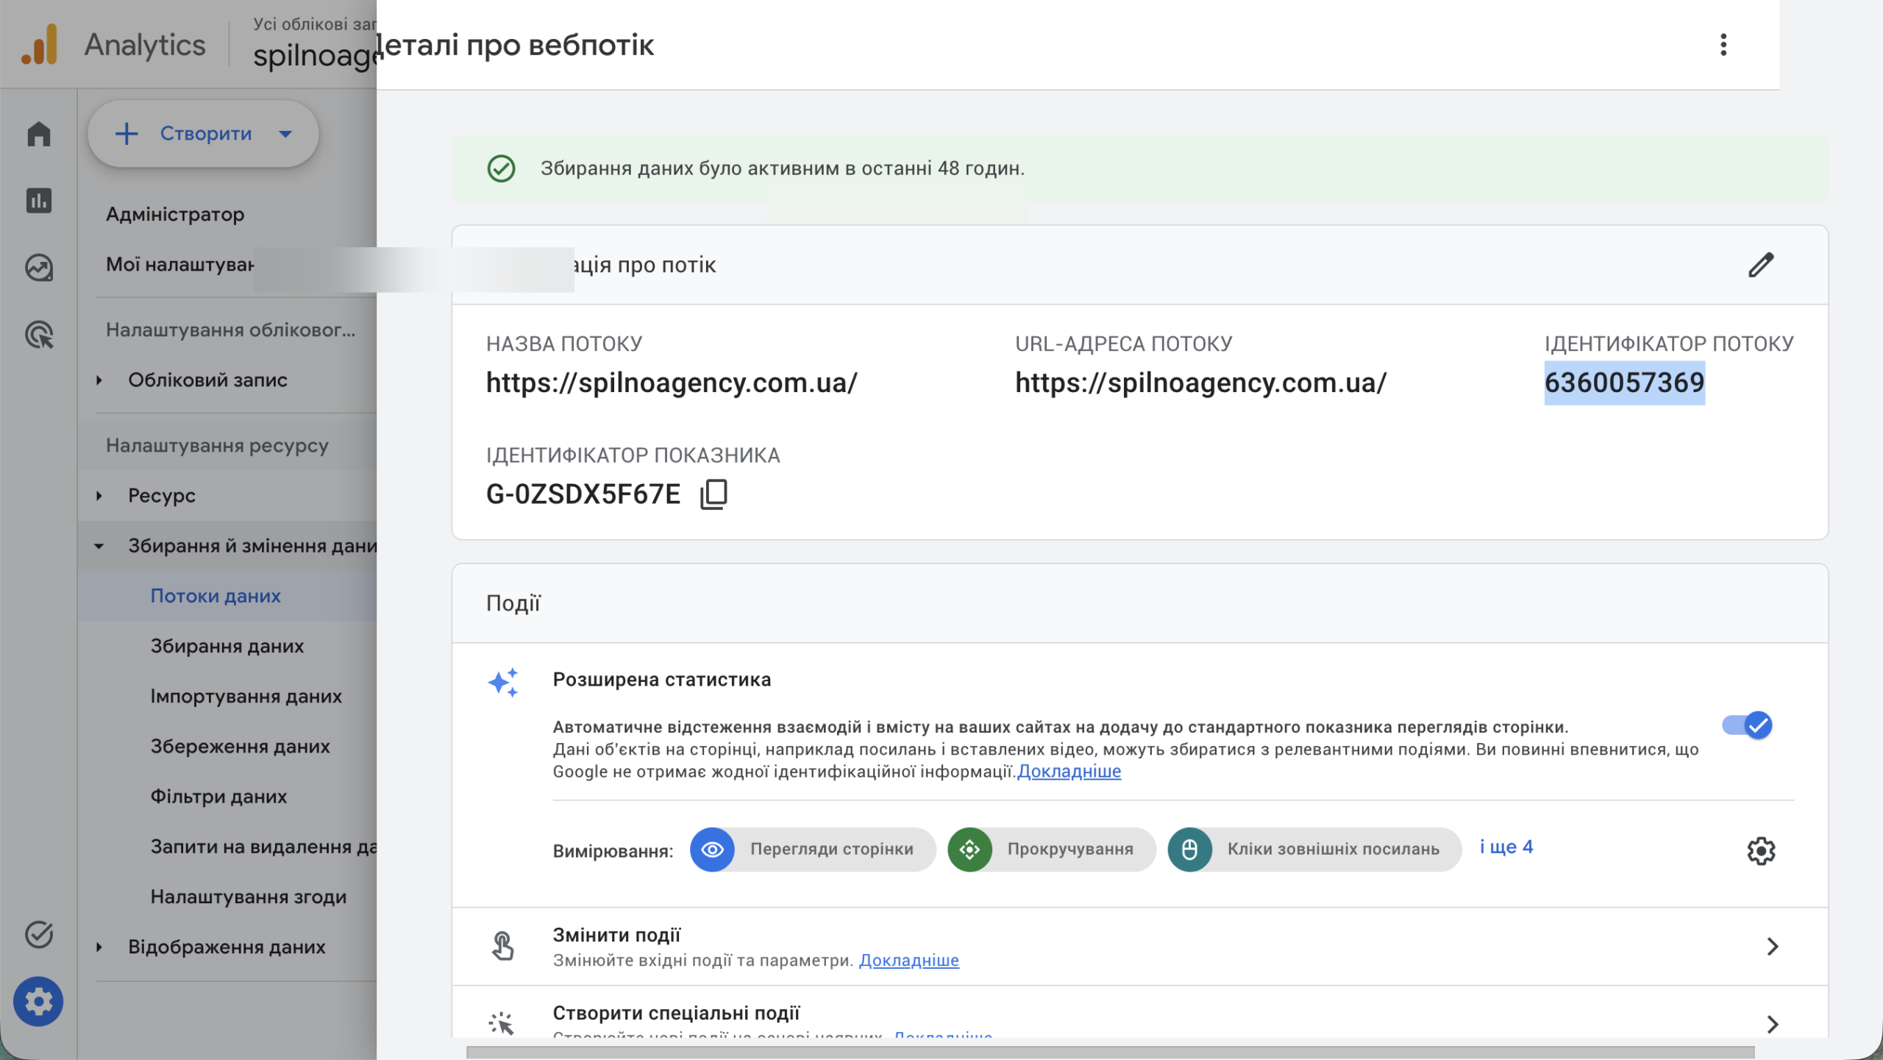1883x1060 pixels.
Task: Click the plus icon on Створити button
Action: 127,134
